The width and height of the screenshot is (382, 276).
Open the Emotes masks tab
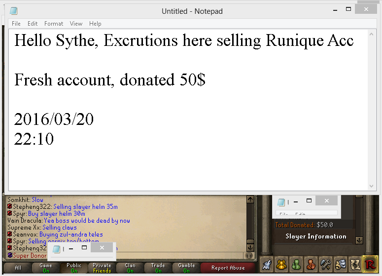[341, 265]
